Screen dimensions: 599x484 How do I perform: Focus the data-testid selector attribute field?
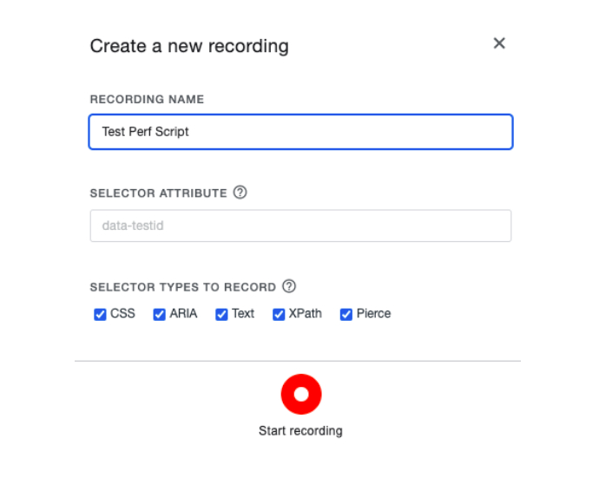300,226
